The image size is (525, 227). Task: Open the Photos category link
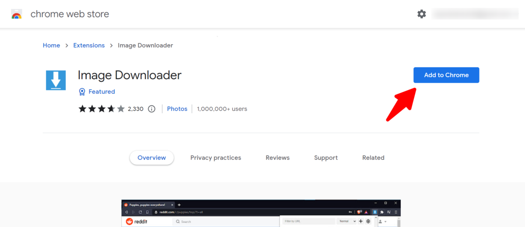pos(177,109)
